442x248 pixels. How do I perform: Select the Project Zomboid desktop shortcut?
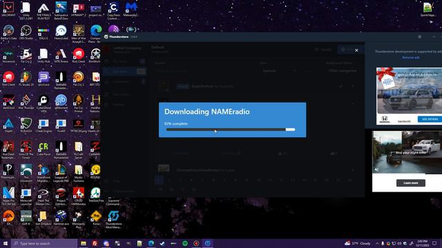(61, 196)
